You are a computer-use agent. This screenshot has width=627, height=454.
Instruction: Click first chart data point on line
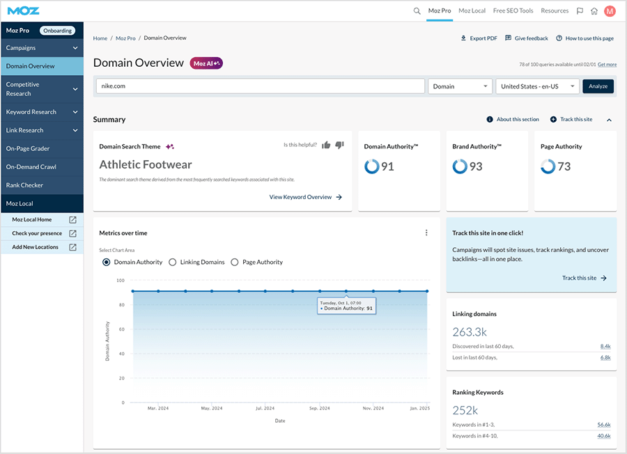(133, 291)
